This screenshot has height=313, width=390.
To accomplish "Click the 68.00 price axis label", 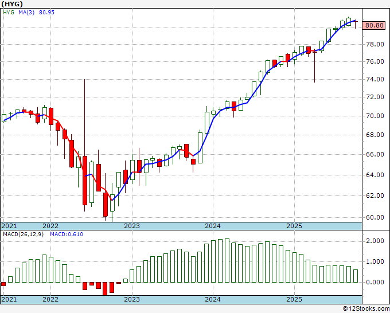I will [375, 135].
